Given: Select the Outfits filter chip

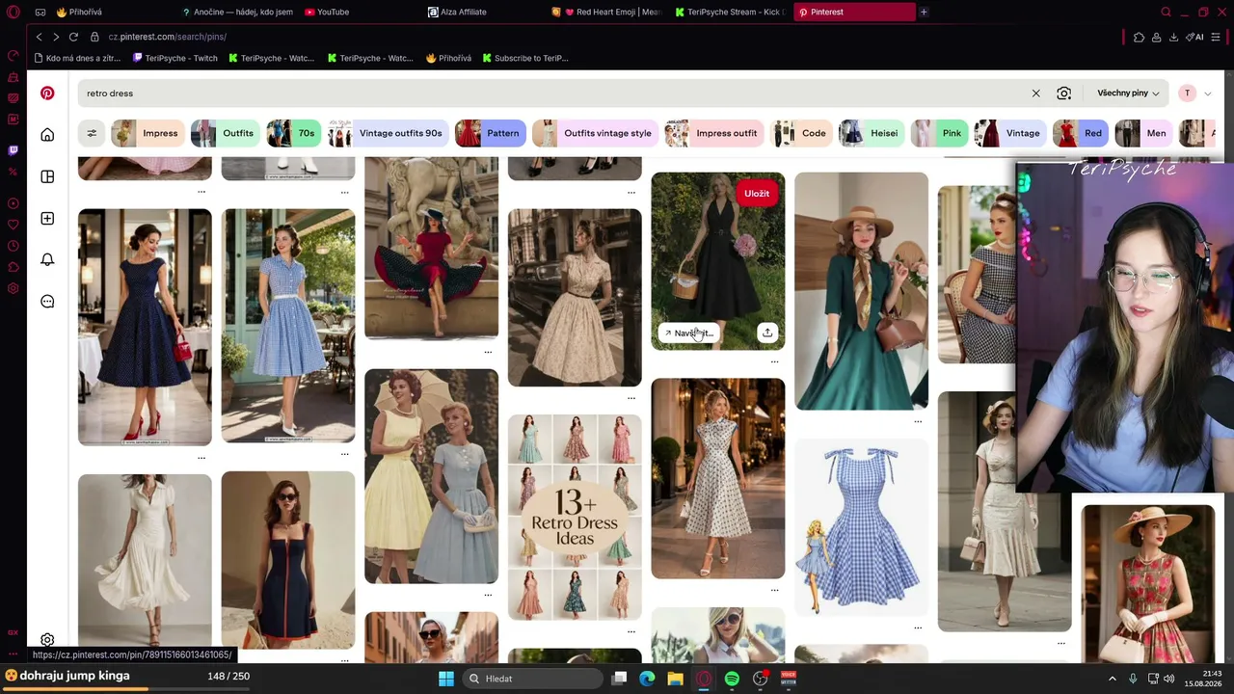Looking at the screenshot, I should [225, 133].
